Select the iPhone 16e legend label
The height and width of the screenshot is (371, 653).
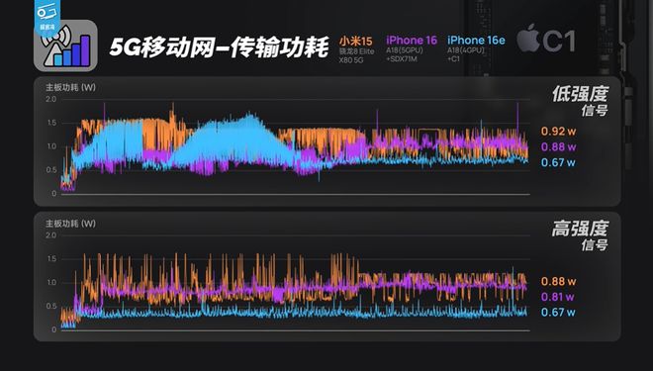476,41
